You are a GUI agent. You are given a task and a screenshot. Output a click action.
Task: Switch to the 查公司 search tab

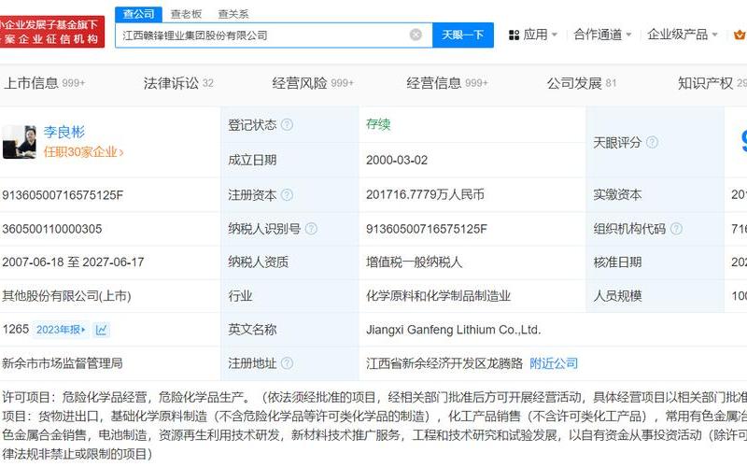(x=138, y=14)
